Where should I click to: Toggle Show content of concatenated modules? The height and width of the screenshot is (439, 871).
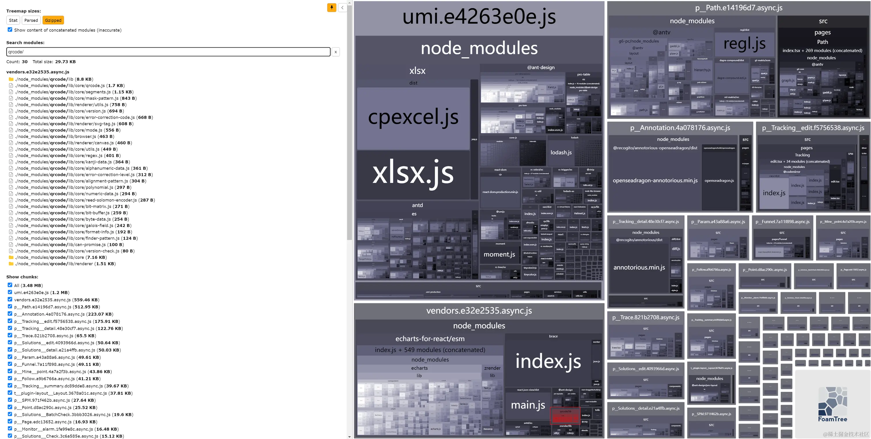click(10, 30)
